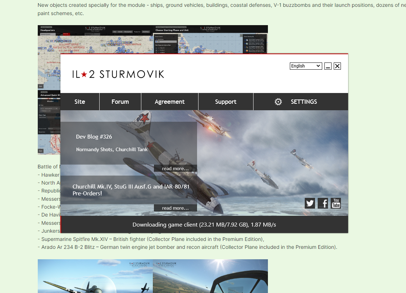406x293 pixels.
Task: Open the Site tab
Action: (x=80, y=102)
